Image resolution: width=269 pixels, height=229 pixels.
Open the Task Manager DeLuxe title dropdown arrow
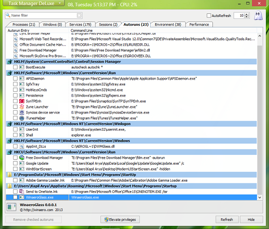[x=60, y=3]
